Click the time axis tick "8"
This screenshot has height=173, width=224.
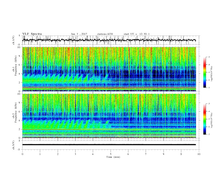click(163, 154)
